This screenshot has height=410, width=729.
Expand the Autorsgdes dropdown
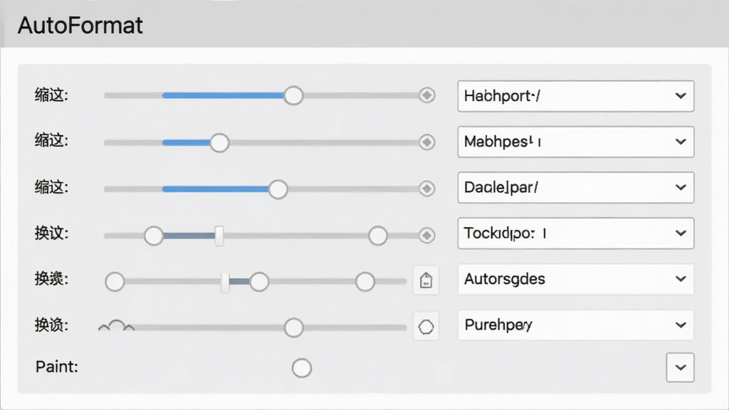coord(575,279)
